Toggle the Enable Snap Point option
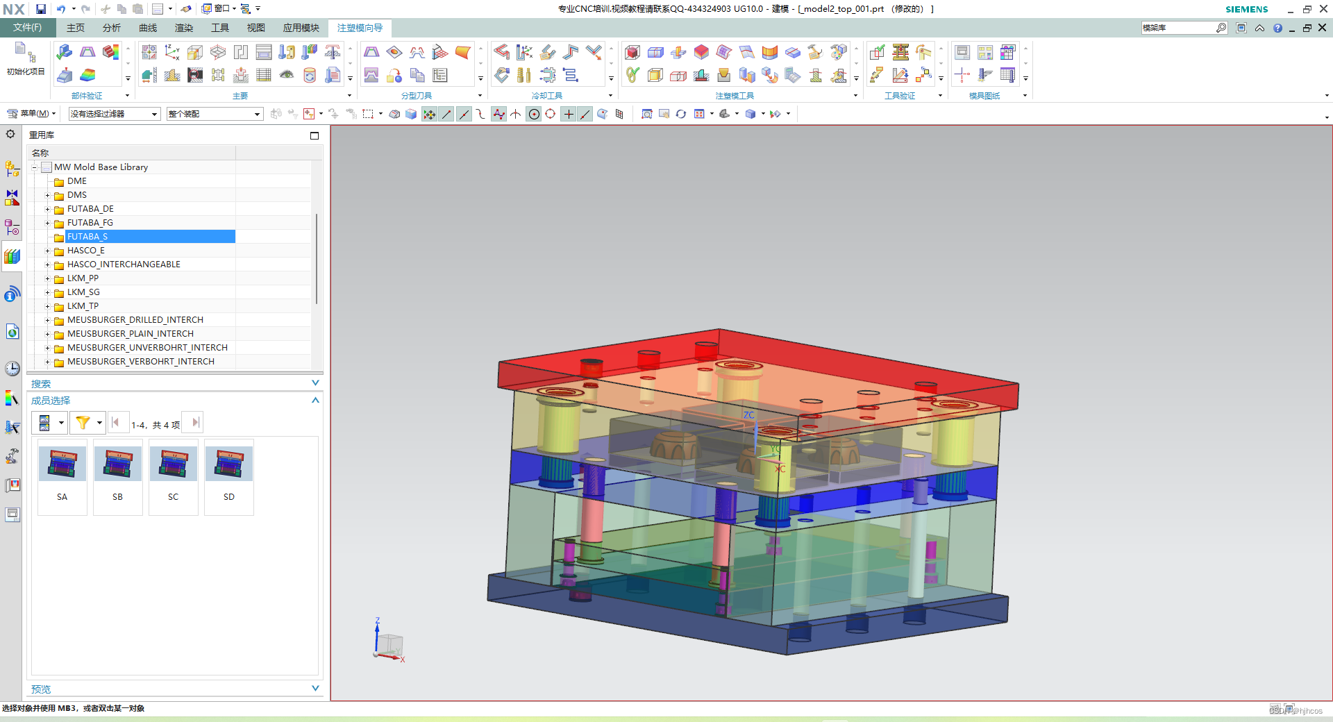The width and height of the screenshot is (1333, 722). (430, 114)
